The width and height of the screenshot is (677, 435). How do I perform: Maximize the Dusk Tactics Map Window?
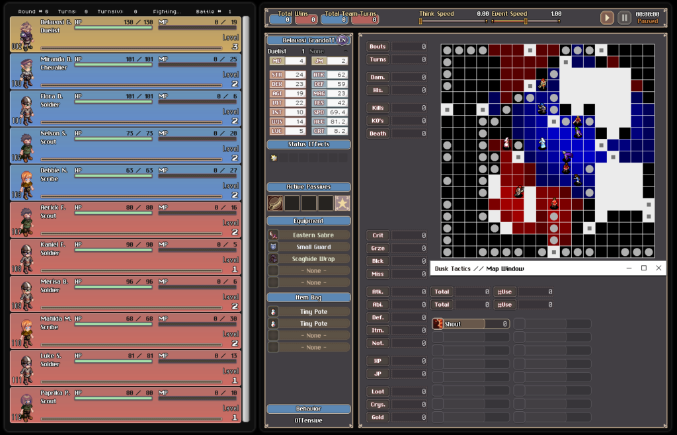point(644,268)
